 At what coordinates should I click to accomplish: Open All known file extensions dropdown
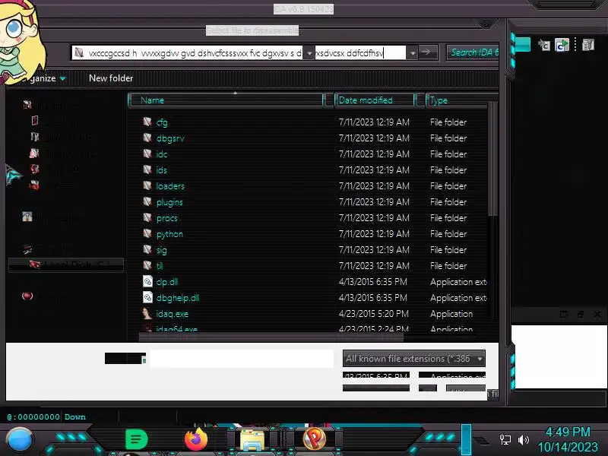[x=414, y=359]
